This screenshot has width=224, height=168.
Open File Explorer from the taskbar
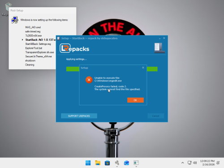(x=98, y=163)
